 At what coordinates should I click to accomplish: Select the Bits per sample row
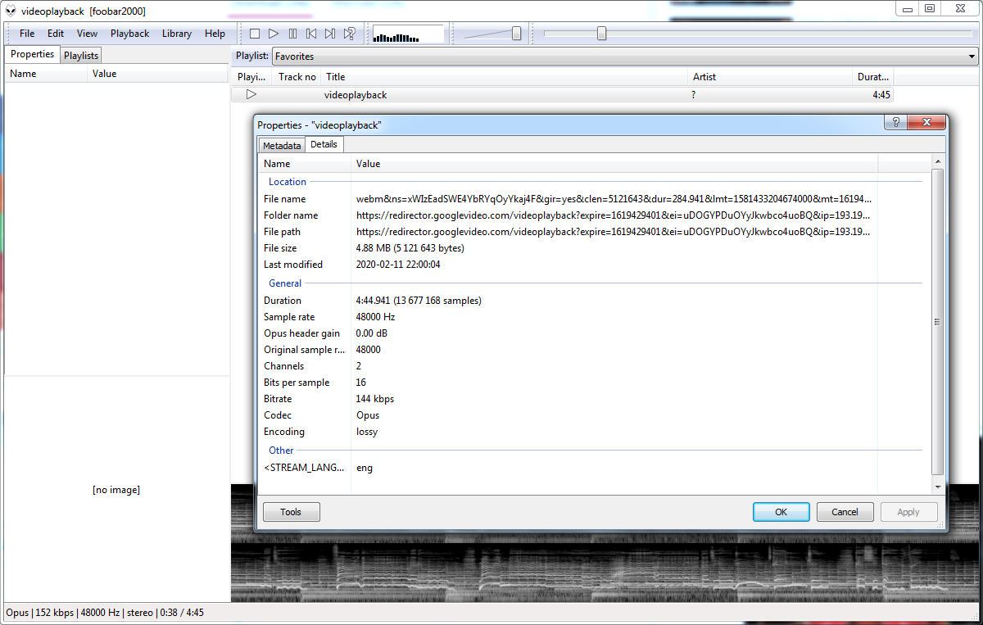coord(569,383)
